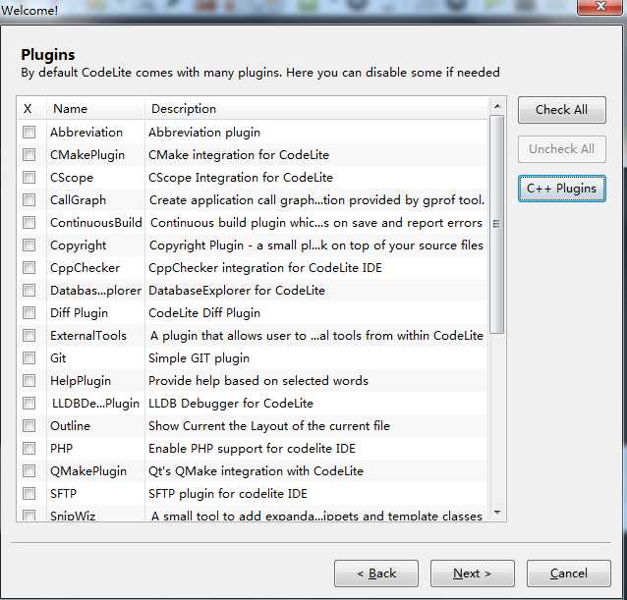Screen dimensions: 627x600
Task: Toggle the CallGraph plugin checkbox
Action: click(28, 199)
